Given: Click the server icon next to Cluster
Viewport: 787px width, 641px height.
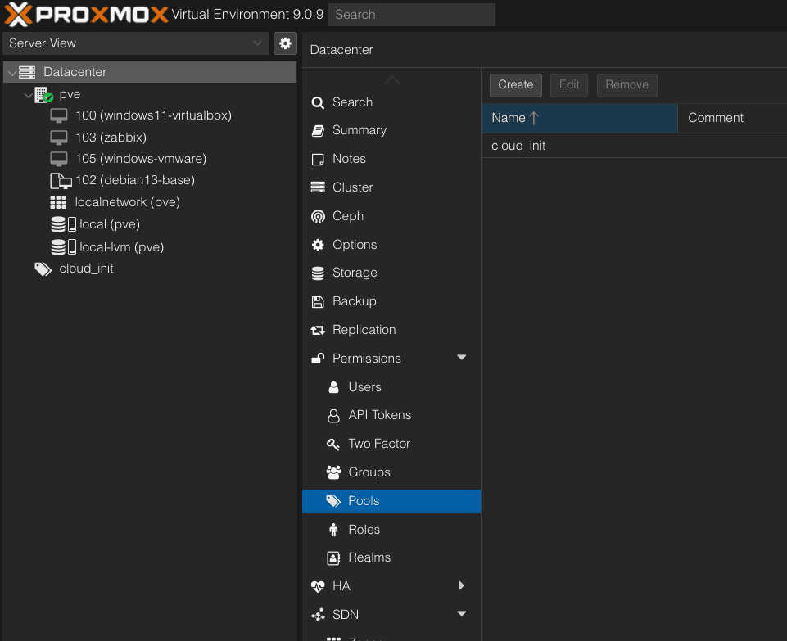Looking at the screenshot, I should (x=318, y=187).
